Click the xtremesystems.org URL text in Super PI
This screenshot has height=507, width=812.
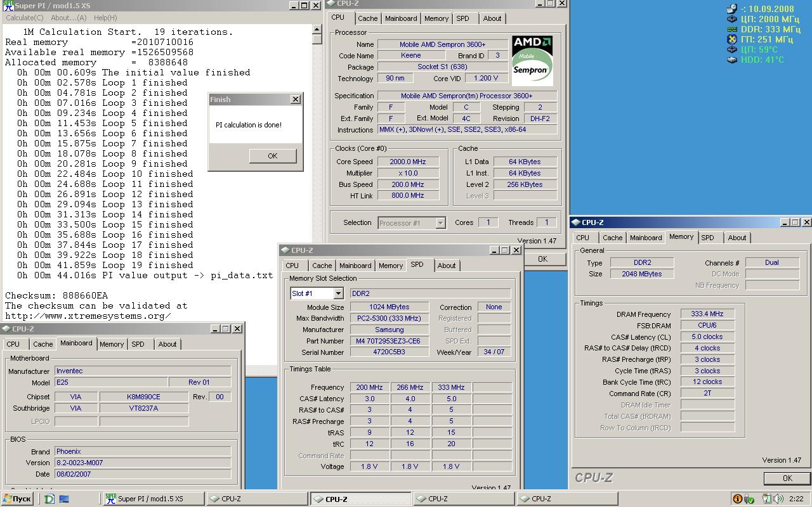pyautogui.click(x=88, y=316)
